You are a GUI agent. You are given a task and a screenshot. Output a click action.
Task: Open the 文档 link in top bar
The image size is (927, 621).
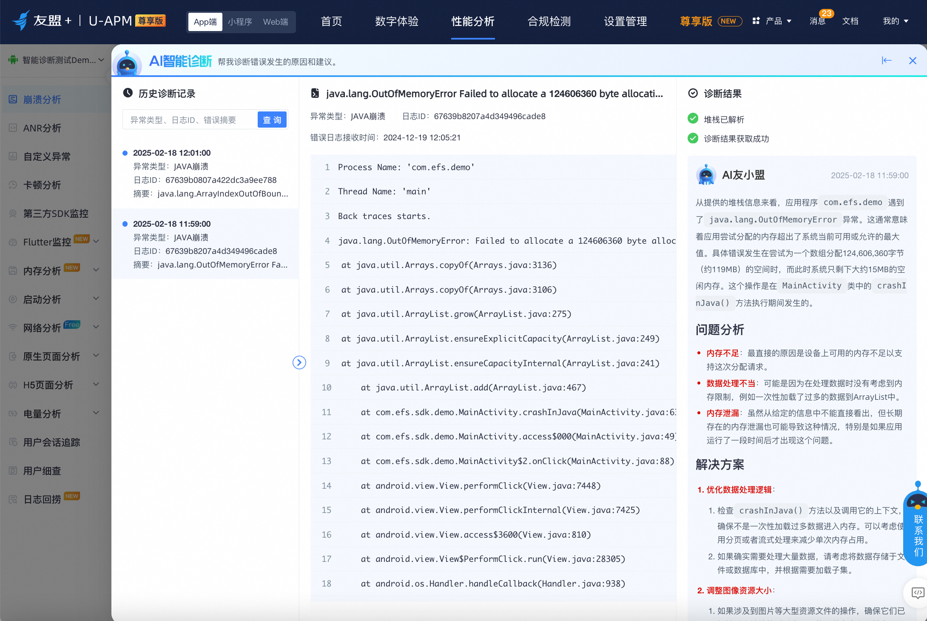pyautogui.click(x=850, y=21)
